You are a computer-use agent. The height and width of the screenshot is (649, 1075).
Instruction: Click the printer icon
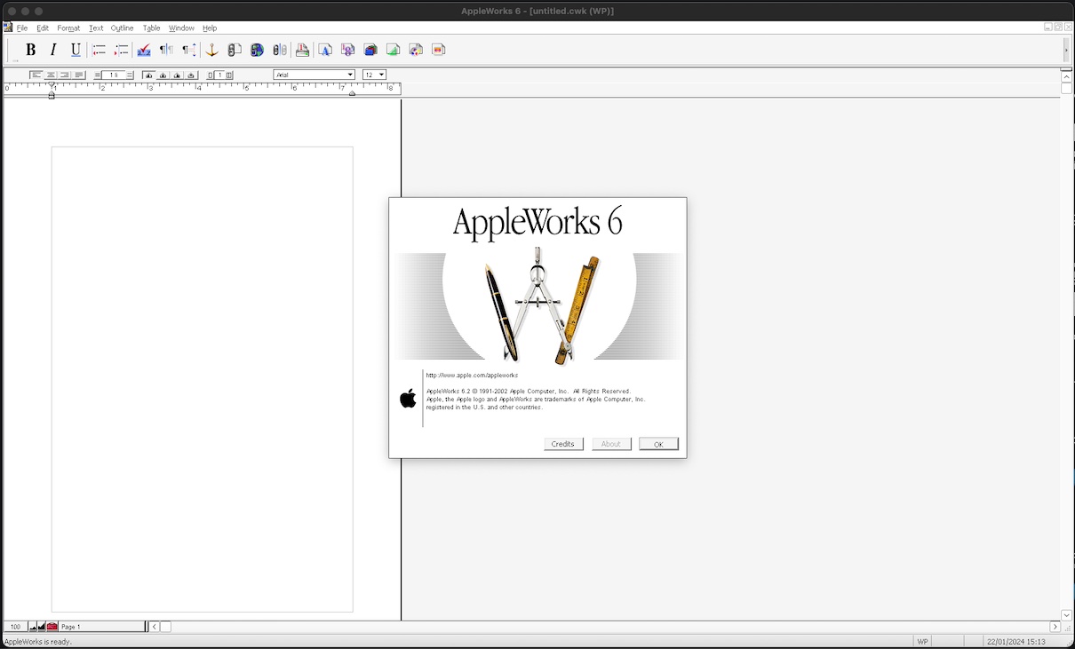pos(302,51)
